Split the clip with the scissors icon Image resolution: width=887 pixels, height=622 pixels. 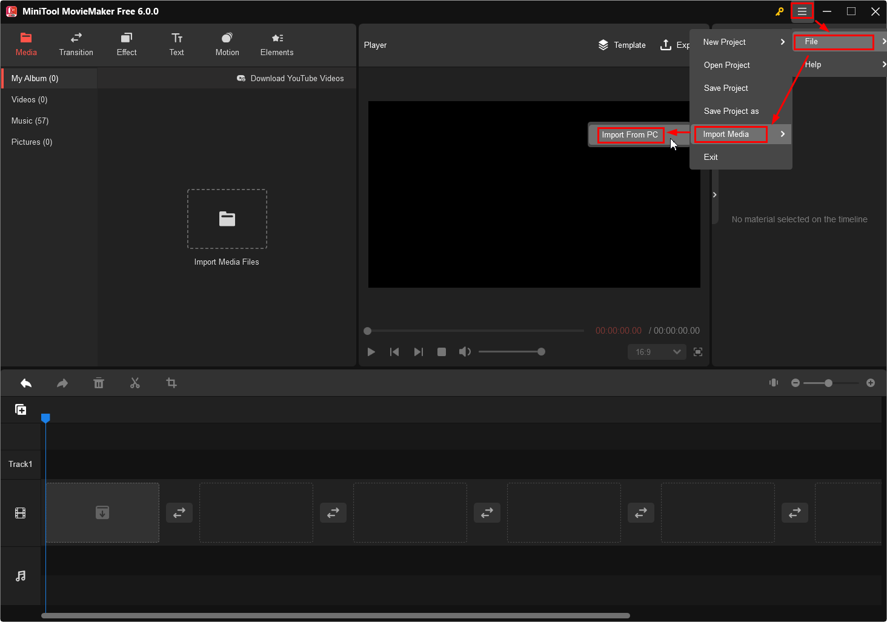(x=135, y=383)
